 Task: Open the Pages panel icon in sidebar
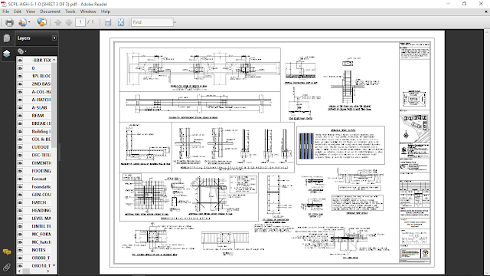(x=7, y=38)
